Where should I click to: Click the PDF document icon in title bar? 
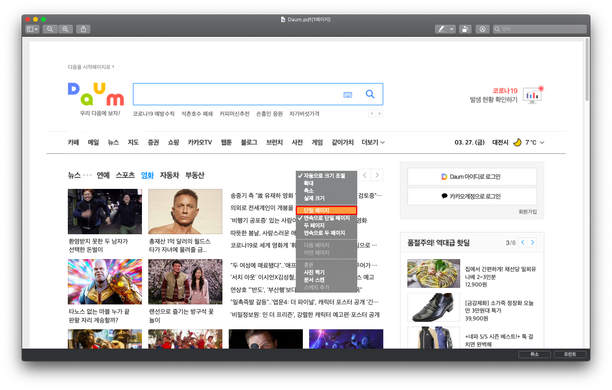click(x=283, y=19)
